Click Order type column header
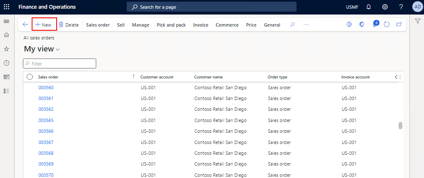 pyautogui.click(x=277, y=77)
